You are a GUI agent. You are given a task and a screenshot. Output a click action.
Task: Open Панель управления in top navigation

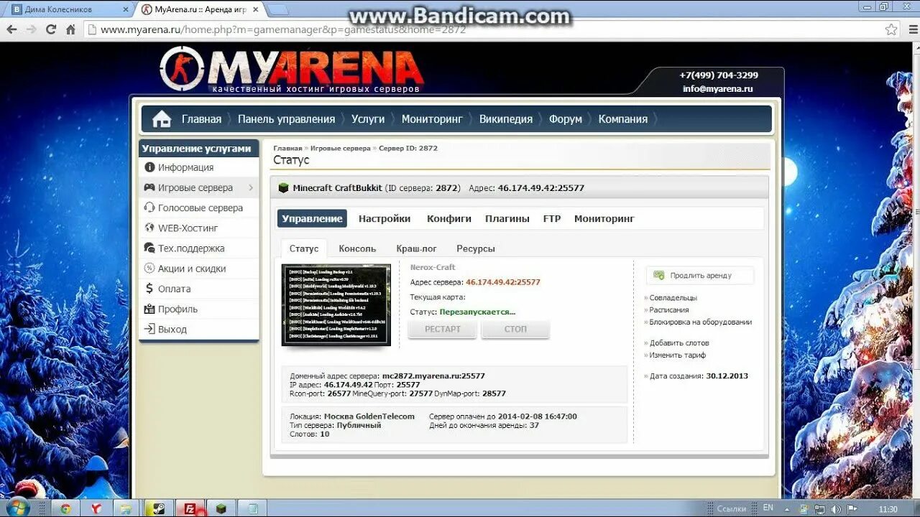(x=286, y=119)
